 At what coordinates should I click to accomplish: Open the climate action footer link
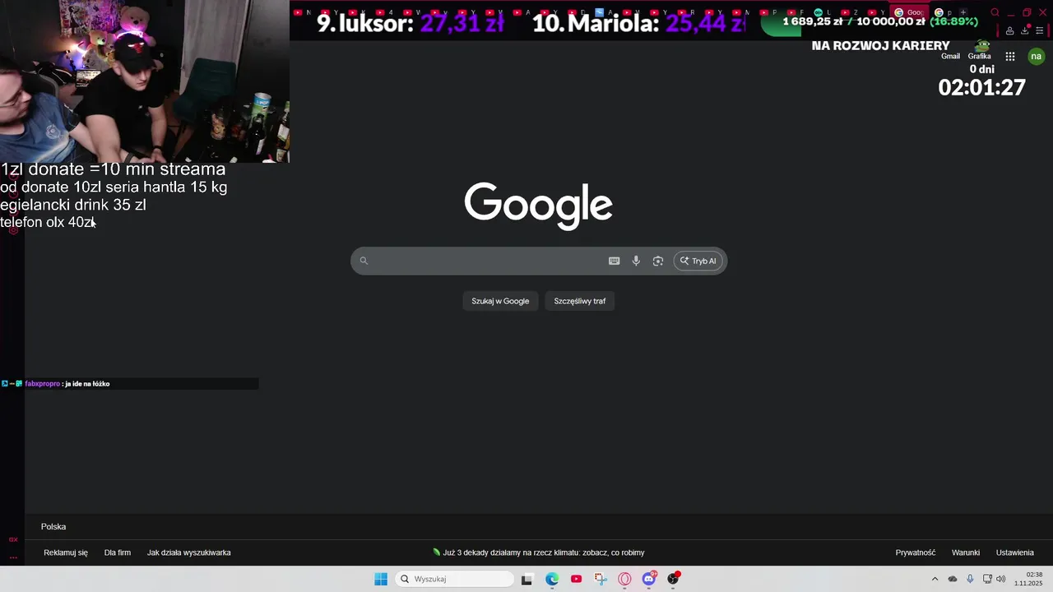click(538, 553)
